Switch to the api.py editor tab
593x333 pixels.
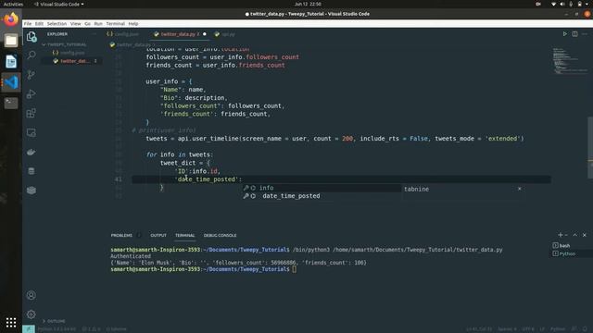pos(225,34)
